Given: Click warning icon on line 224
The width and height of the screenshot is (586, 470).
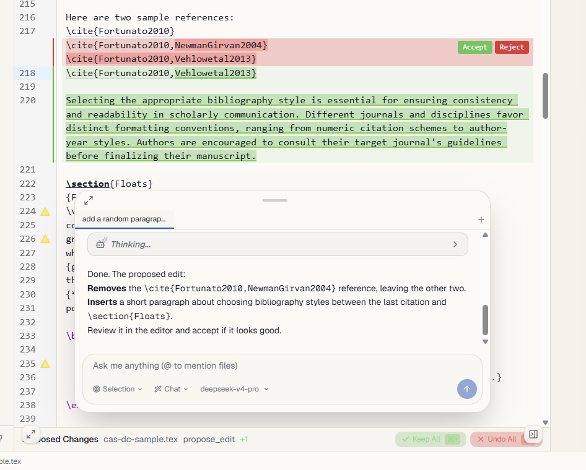Looking at the screenshot, I should pos(45,212).
